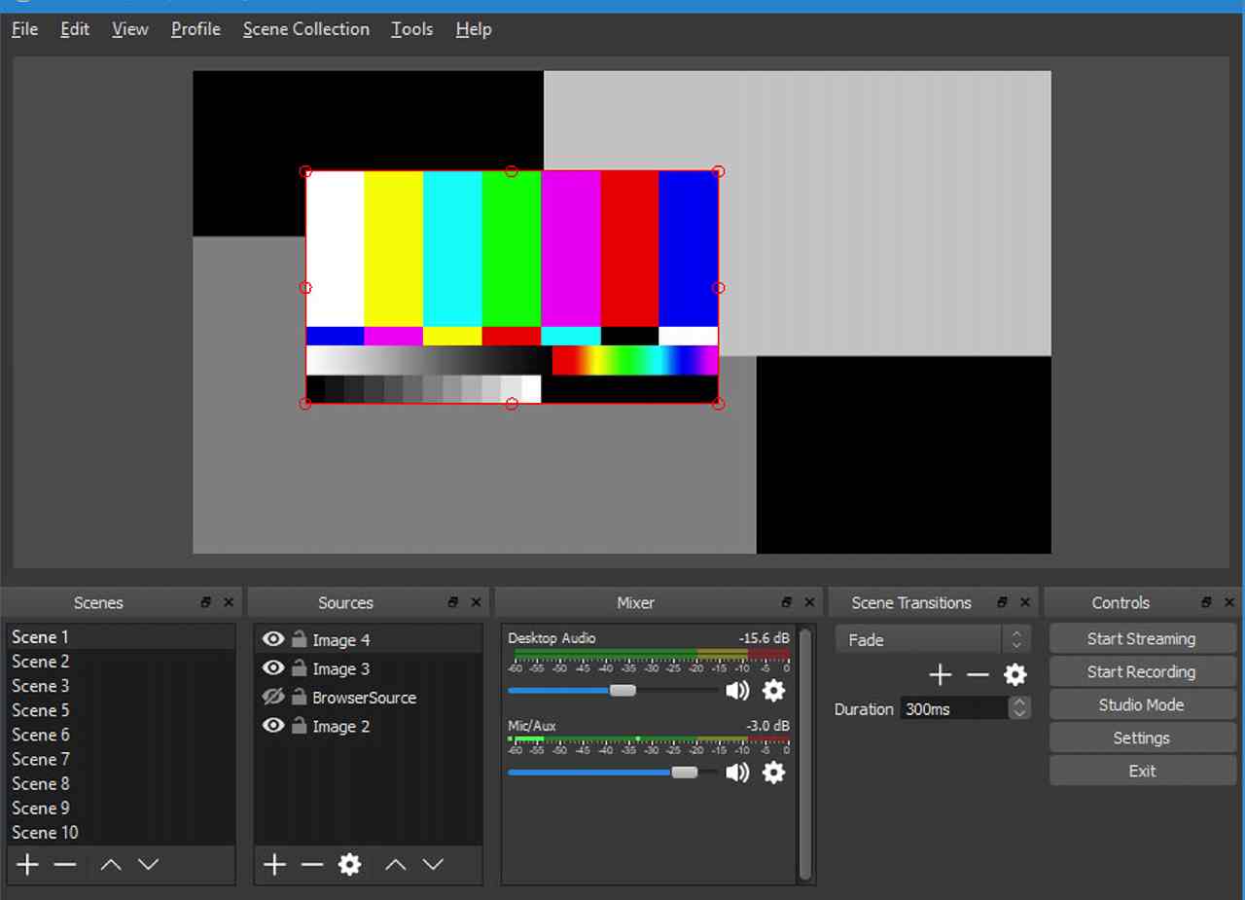Adjust the Duration 300ms stepper arrows
1245x900 pixels.
pyautogui.click(x=1018, y=708)
